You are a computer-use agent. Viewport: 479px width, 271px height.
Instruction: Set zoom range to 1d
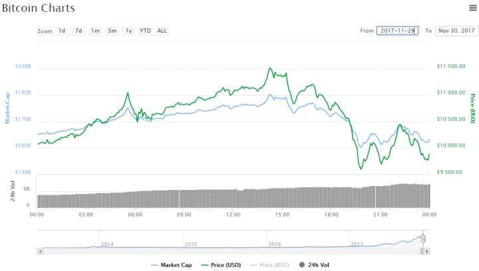(62, 31)
